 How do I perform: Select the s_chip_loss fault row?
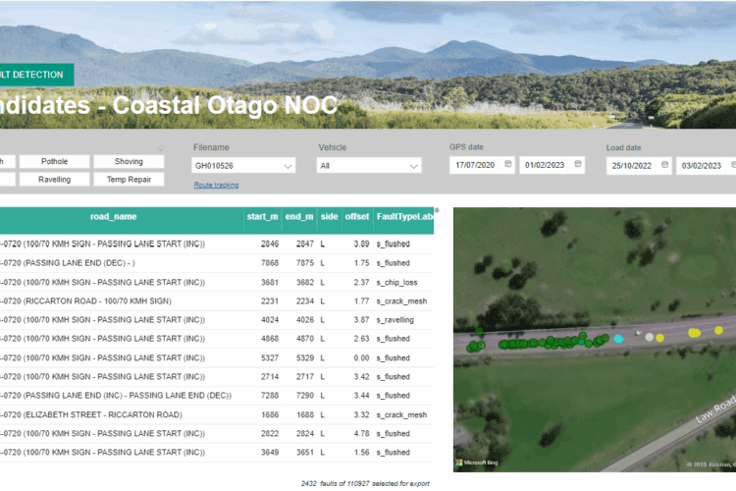[196, 282]
